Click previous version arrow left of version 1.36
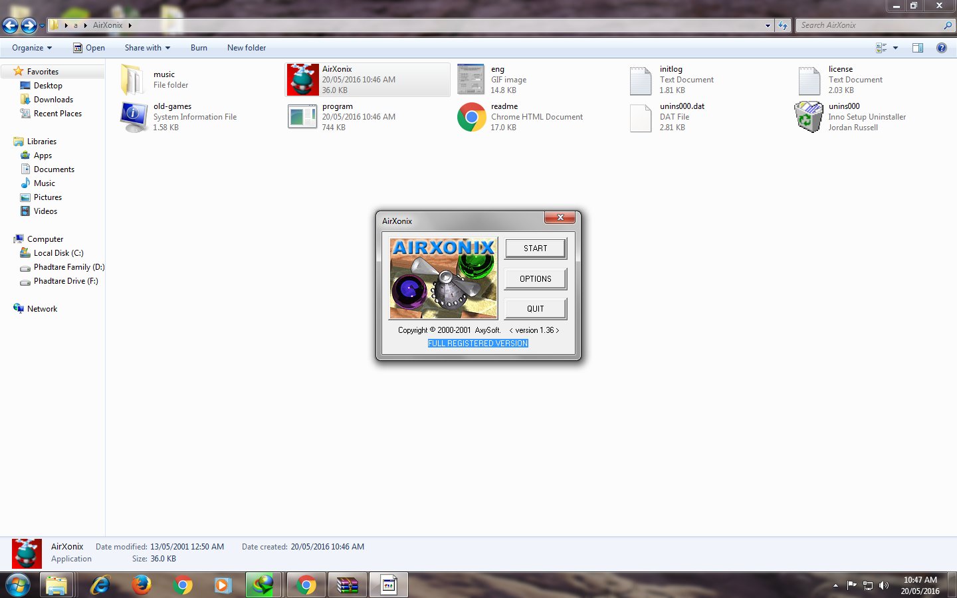 pos(510,330)
